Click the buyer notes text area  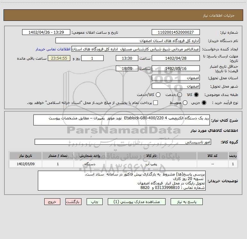coord(122,181)
